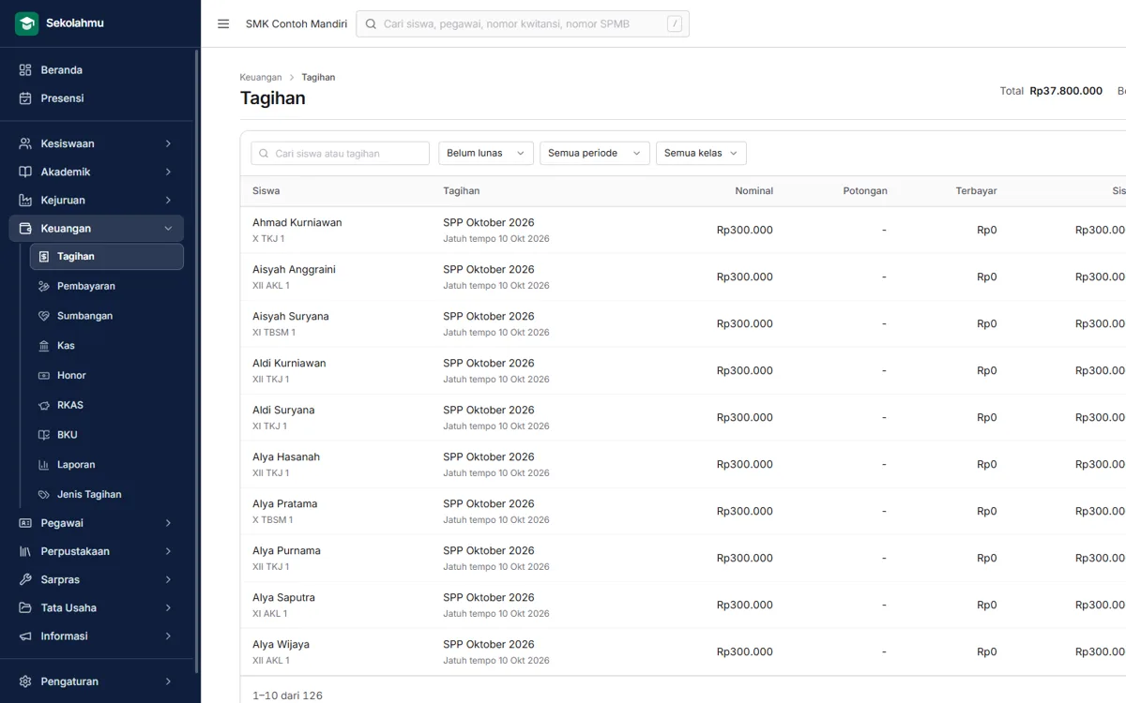Click the BKU open book icon
Image resolution: width=1126 pixels, height=703 pixels.
(x=44, y=435)
